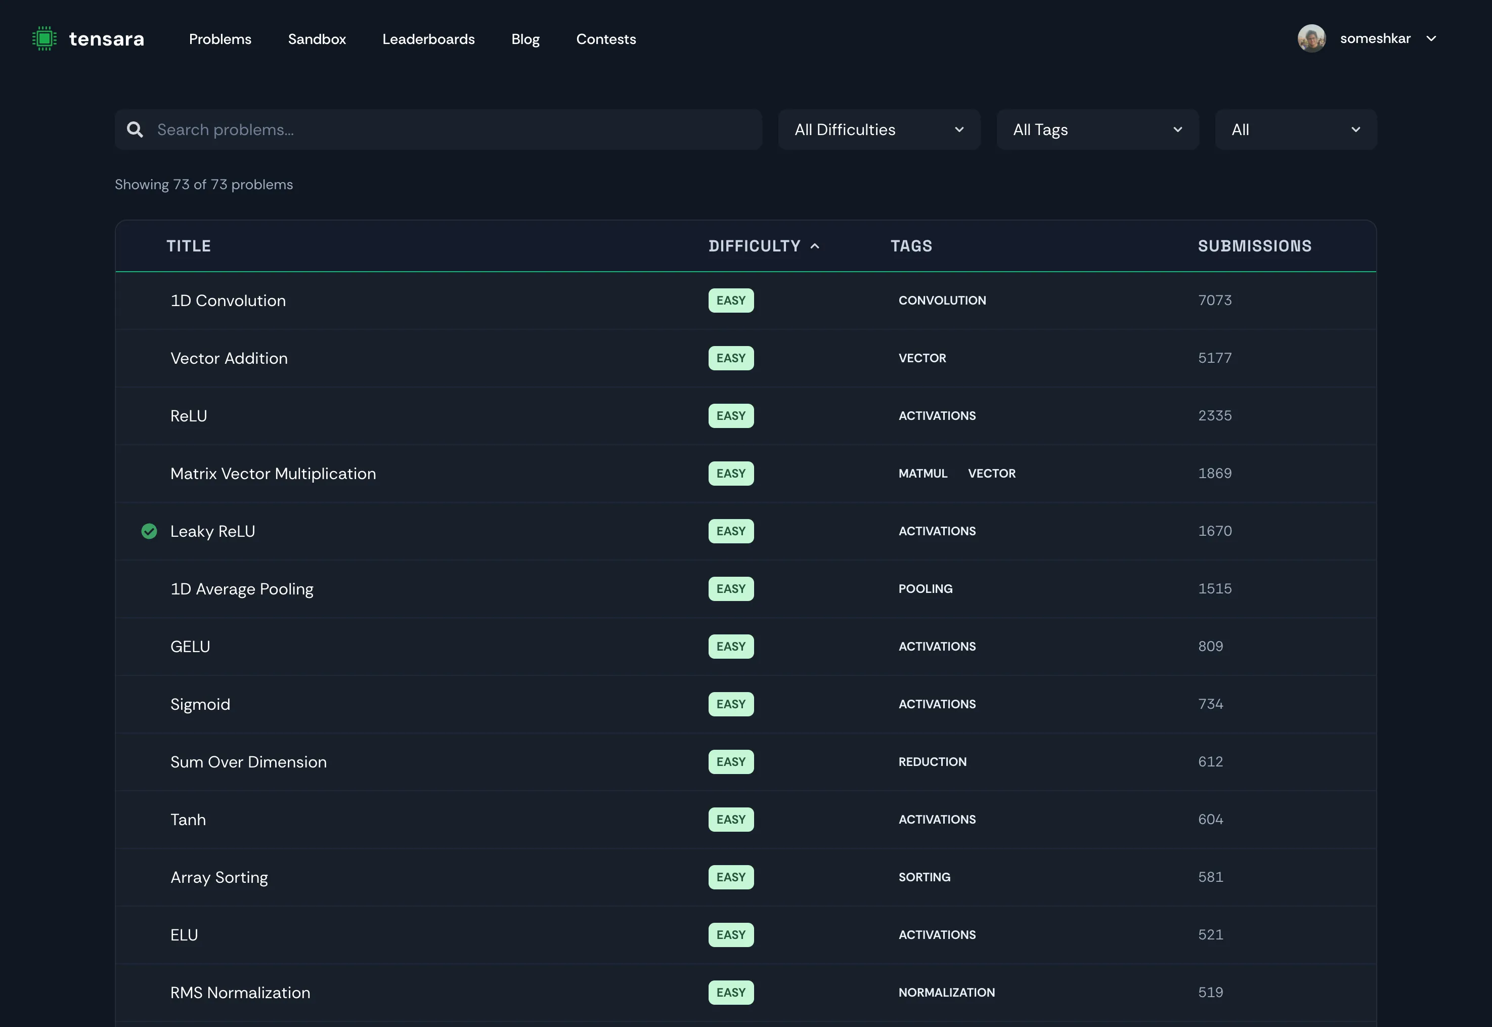
Task: Focus the Search problems input field
Action: pos(450,130)
